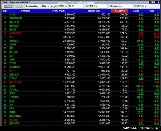Select symbol TGCI
The height and width of the screenshot is (131, 161).
coord(13,63)
